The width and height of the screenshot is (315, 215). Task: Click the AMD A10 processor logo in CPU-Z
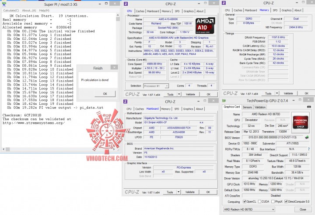point(205,25)
